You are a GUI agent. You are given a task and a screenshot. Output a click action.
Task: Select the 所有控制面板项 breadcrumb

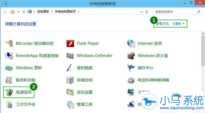[x=65, y=12]
